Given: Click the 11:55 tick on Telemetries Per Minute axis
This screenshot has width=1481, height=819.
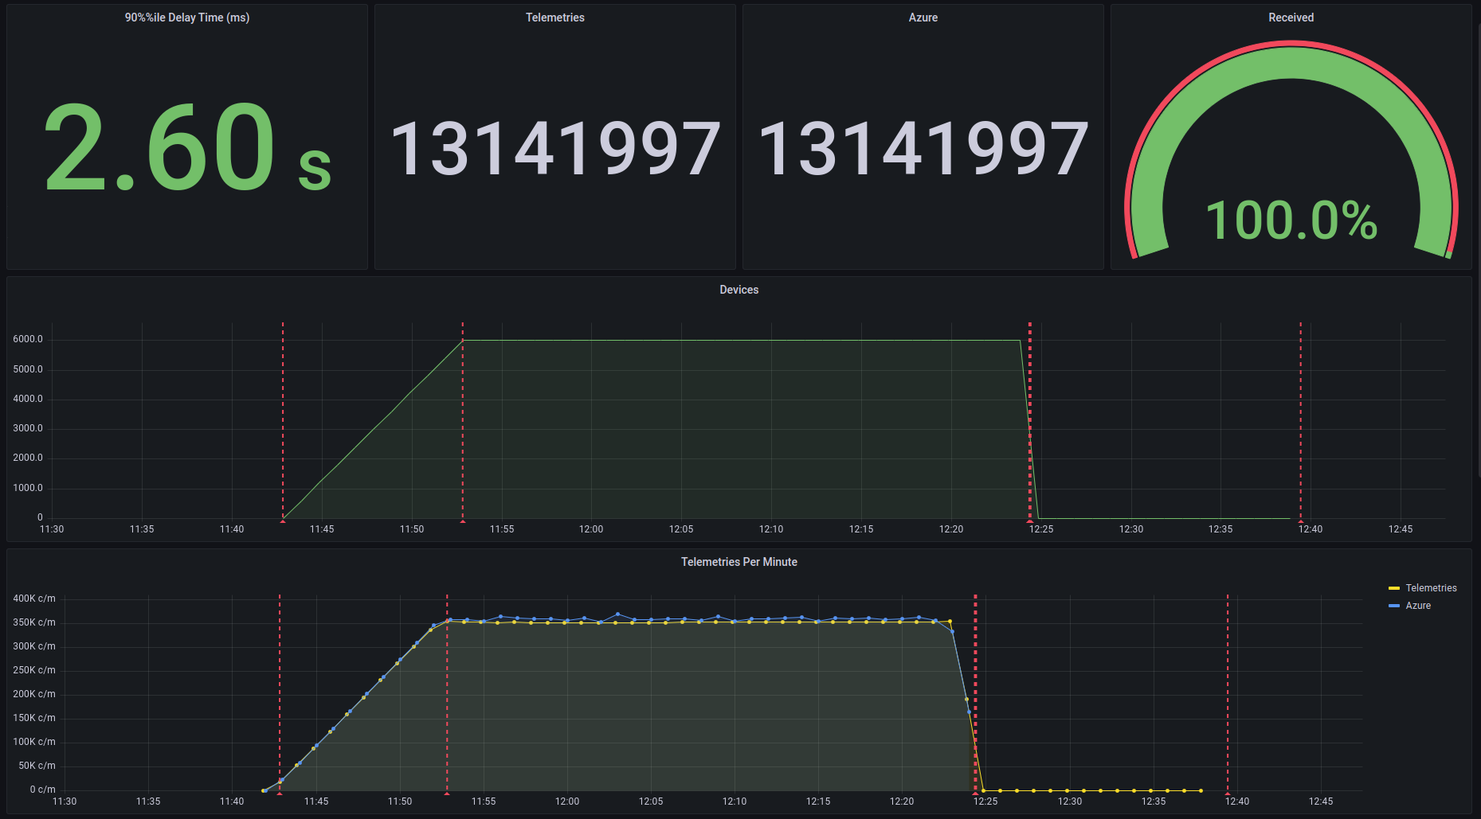Looking at the screenshot, I should tap(484, 801).
